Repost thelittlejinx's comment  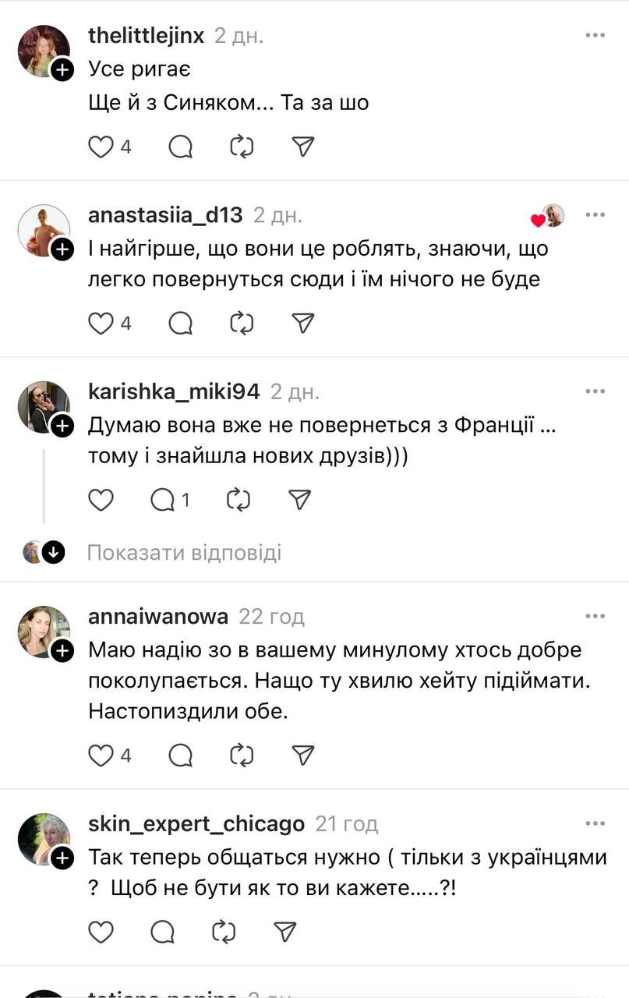click(242, 146)
